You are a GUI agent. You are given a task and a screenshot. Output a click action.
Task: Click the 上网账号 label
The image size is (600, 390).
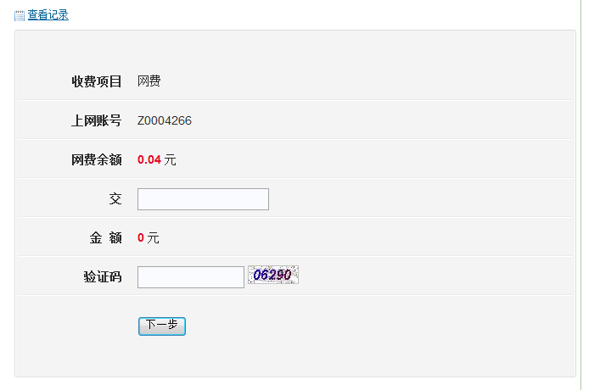97,120
